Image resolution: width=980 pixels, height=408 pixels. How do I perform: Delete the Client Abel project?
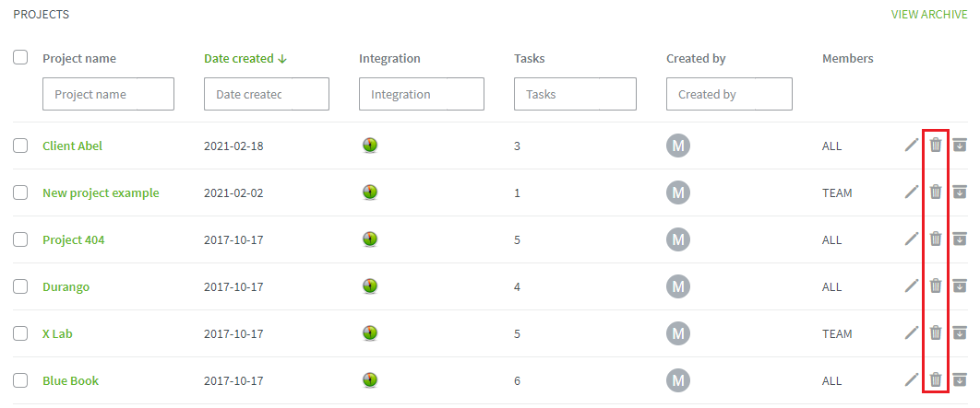935,146
